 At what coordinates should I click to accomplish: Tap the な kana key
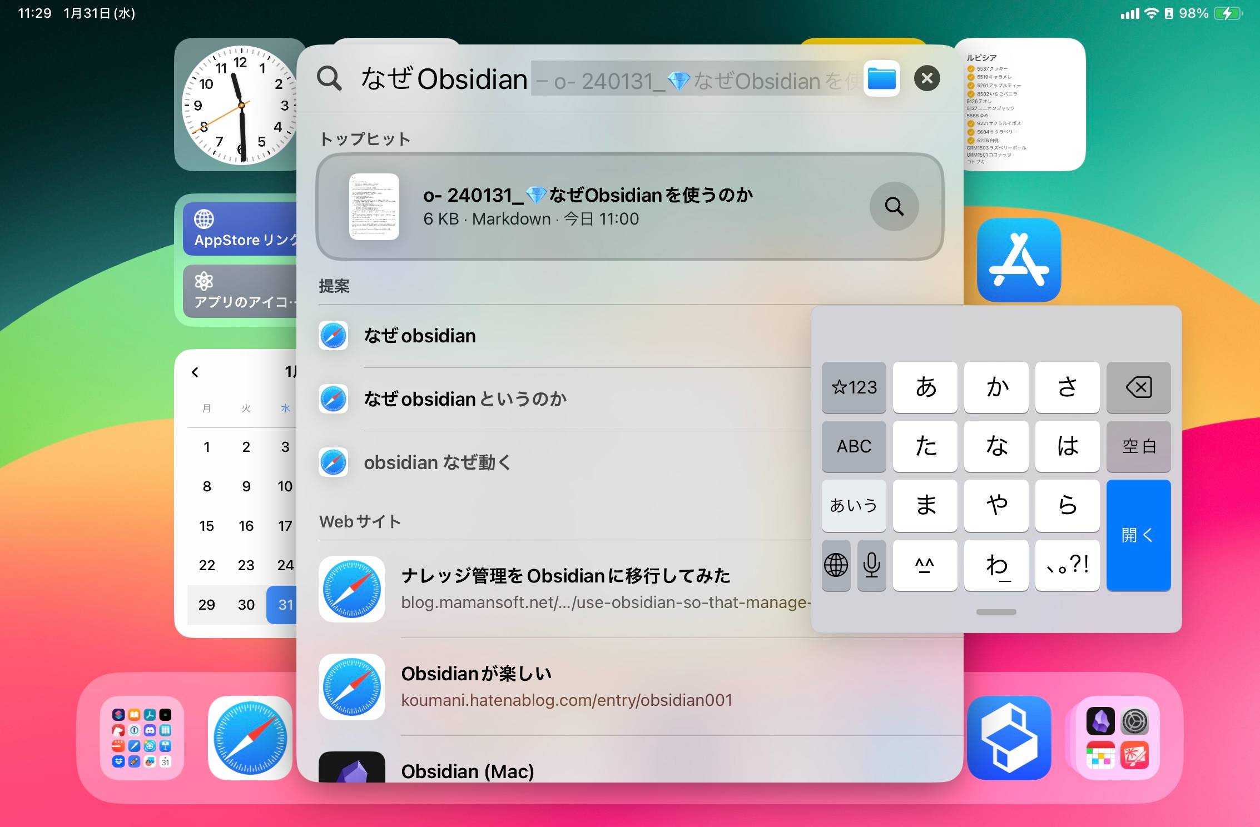point(996,446)
